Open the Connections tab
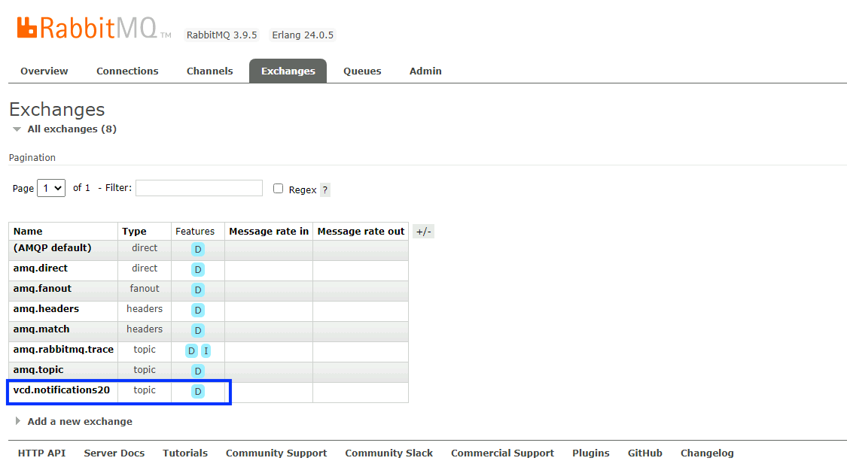The image size is (847, 473). pos(127,71)
